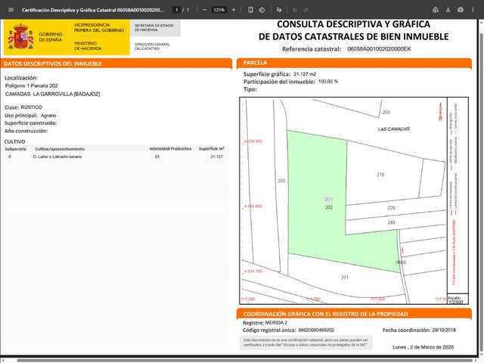The image size is (484, 363).
Task: Click the zoom in plus button
Action: tap(234, 10)
